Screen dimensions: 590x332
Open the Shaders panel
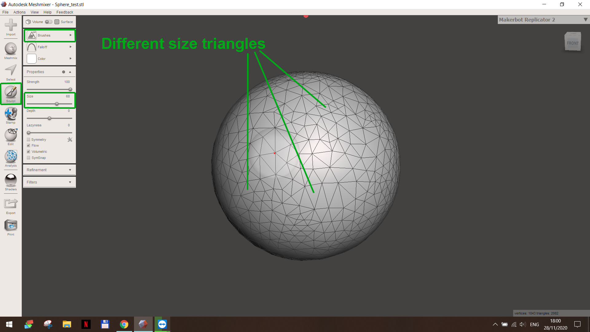(x=11, y=181)
